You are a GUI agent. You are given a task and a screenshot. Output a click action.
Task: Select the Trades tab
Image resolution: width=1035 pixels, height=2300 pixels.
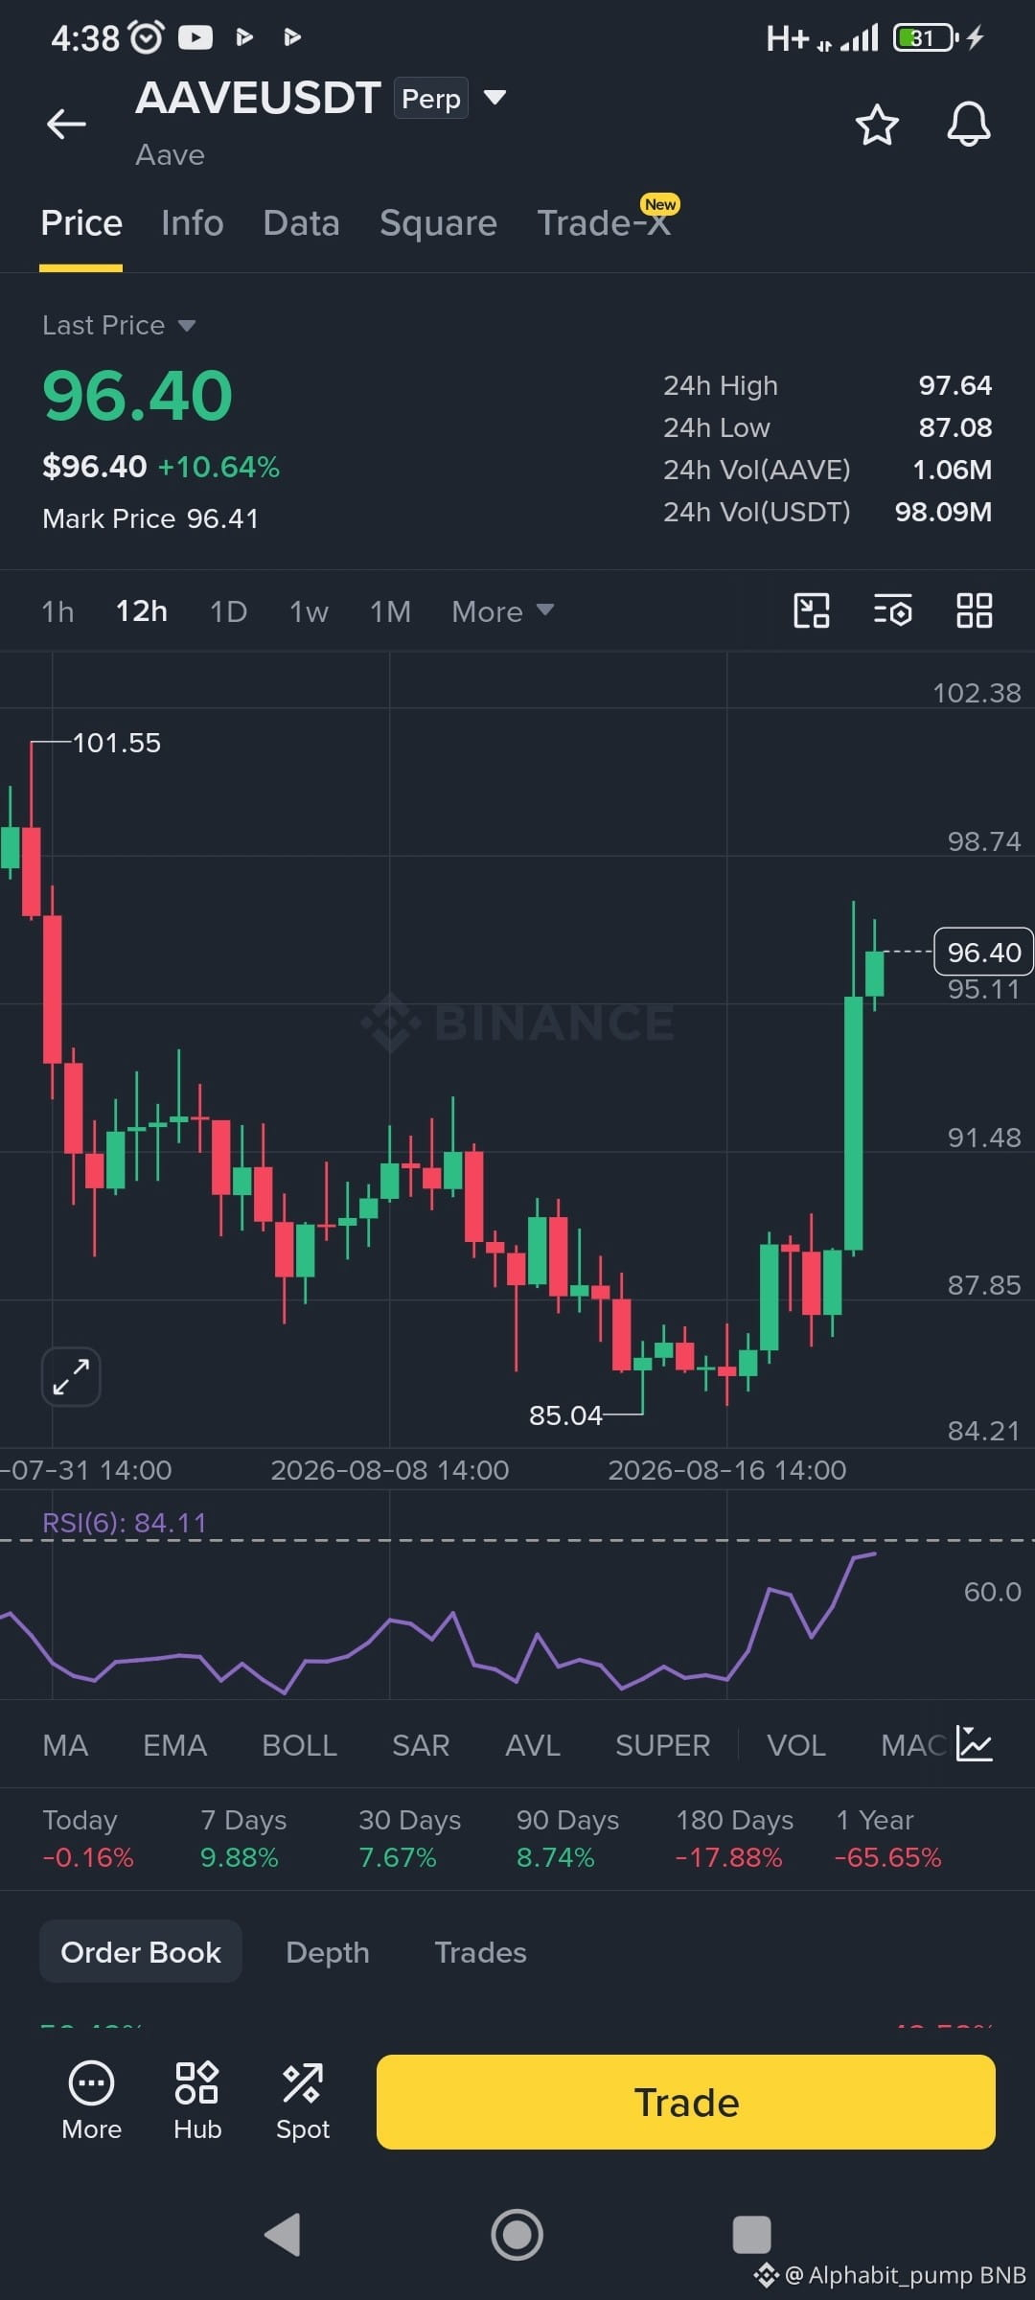(480, 1952)
